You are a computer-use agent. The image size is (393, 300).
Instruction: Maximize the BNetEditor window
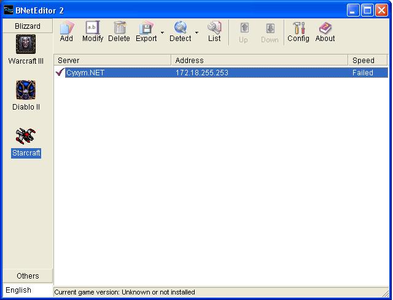[x=367, y=10]
